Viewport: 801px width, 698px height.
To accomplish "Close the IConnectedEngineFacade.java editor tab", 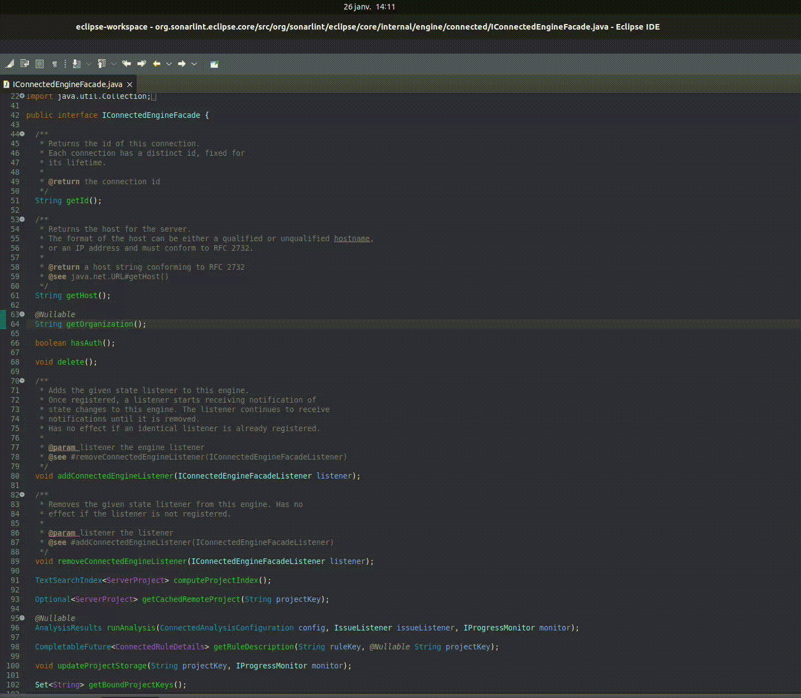I will [x=129, y=84].
